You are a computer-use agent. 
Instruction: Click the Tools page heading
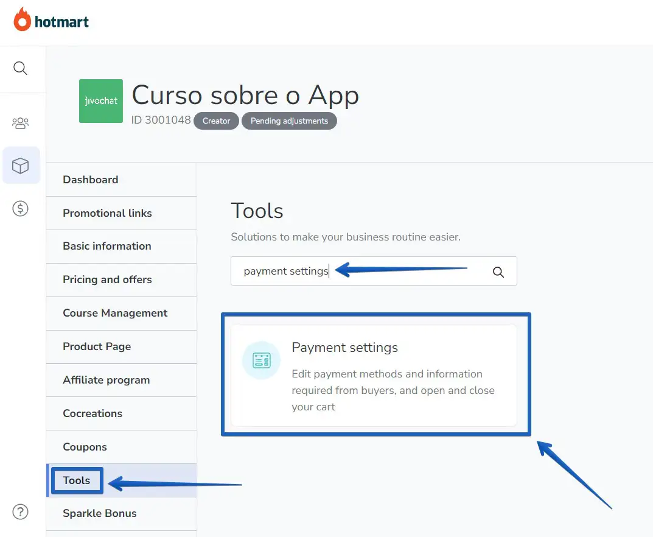click(x=257, y=211)
